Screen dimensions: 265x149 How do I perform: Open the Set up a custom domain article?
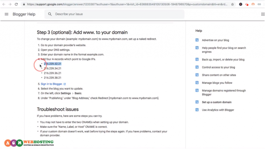217,102
